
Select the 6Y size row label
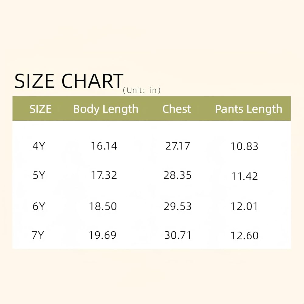click(39, 206)
